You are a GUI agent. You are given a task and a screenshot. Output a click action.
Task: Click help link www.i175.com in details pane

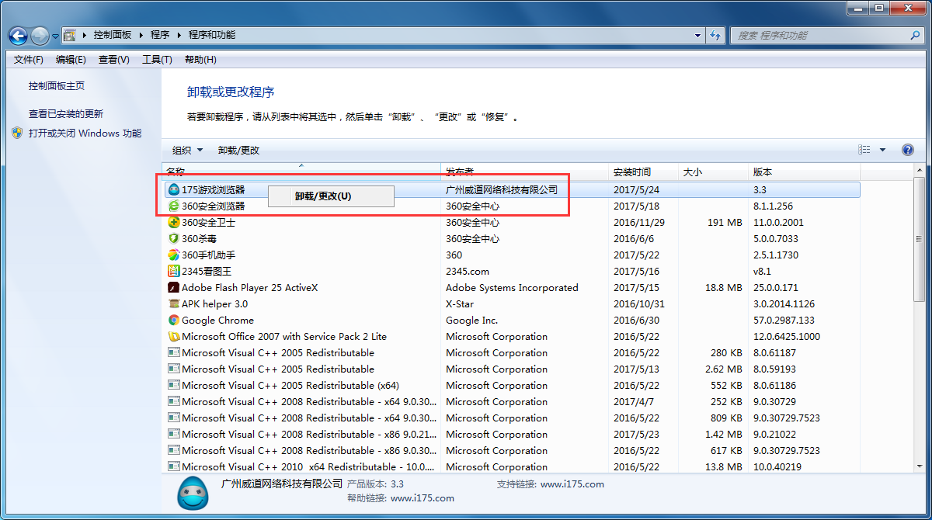tap(422, 498)
